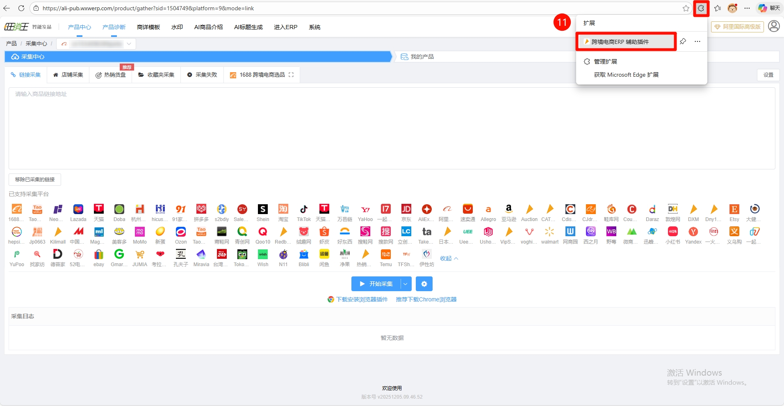Click the product link input text area

(x=392, y=128)
